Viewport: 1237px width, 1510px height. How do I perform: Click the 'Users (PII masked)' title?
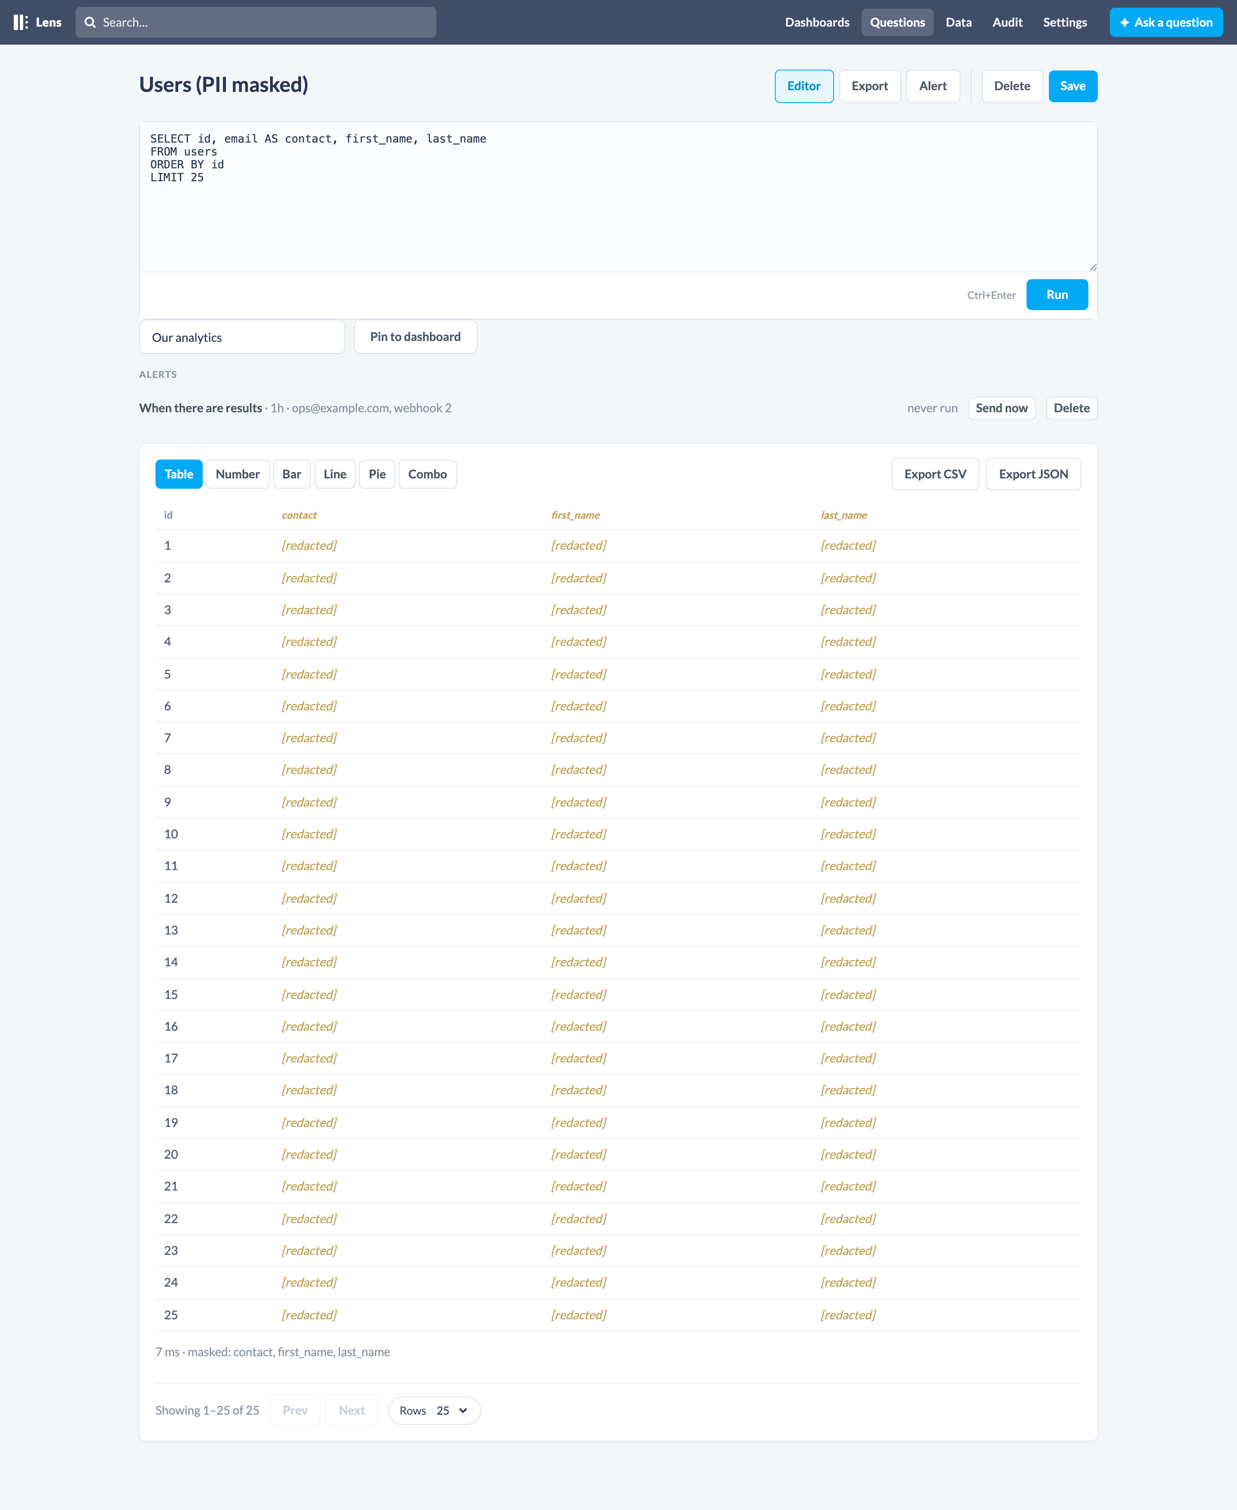click(x=224, y=85)
